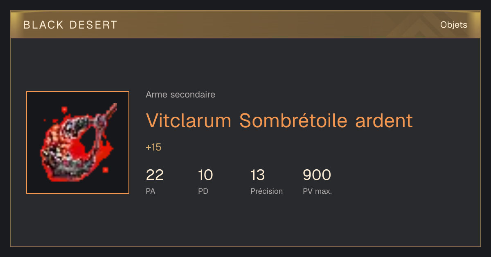
Task: Click the PD stat label
Action: (203, 191)
